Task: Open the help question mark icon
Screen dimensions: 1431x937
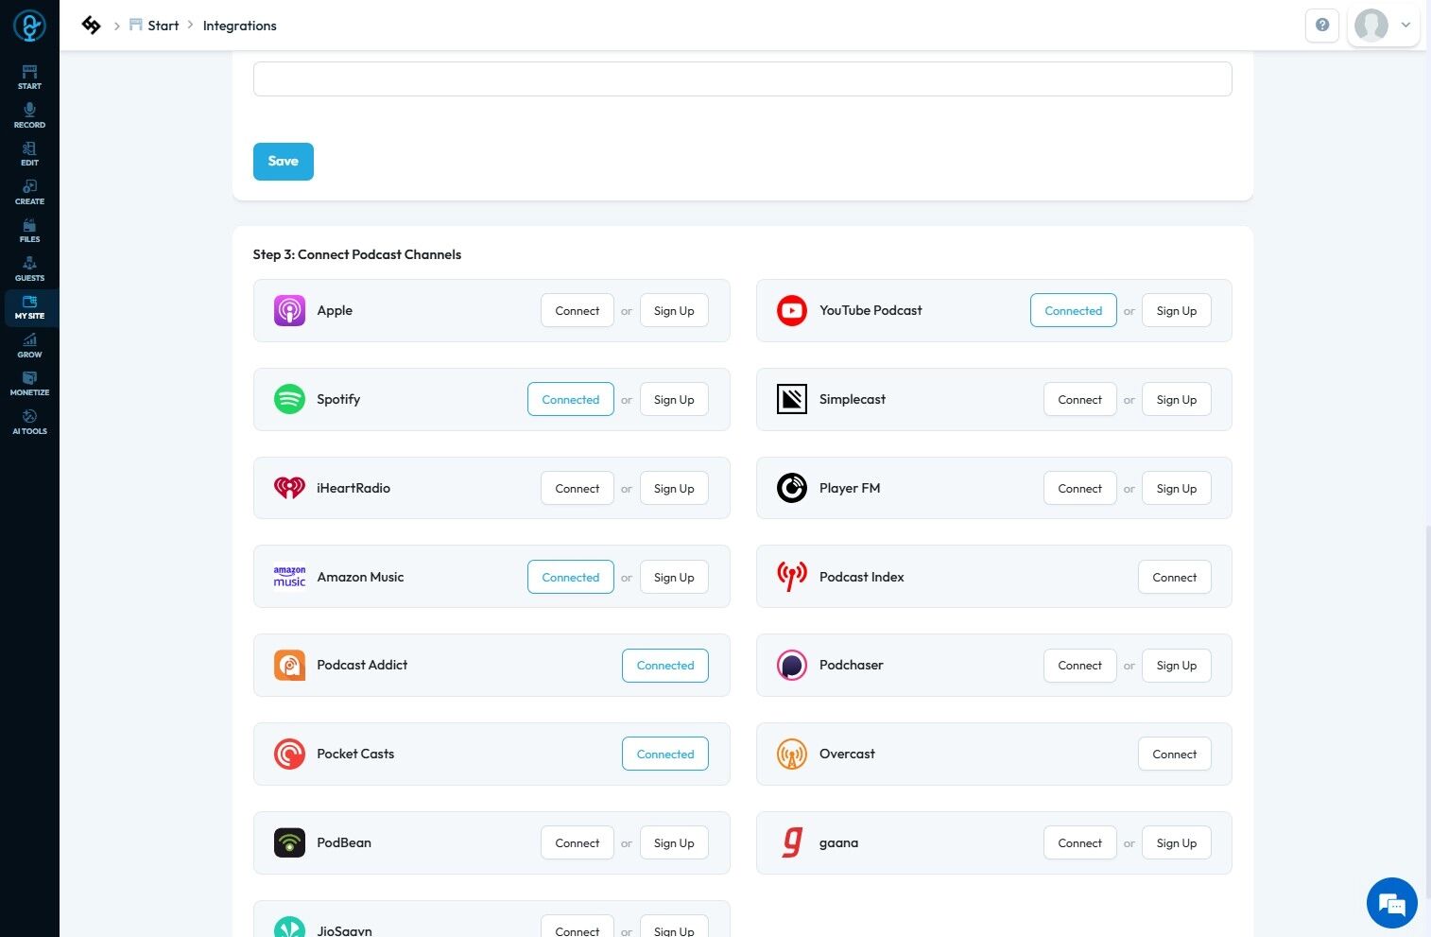Action: (x=1322, y=26)
